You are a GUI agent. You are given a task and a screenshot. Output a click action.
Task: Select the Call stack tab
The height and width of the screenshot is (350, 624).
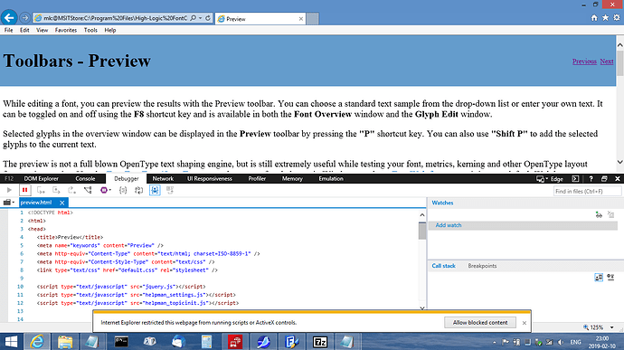point(443,266)
